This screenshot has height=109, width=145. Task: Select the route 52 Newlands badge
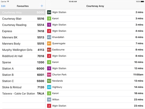(49, 81)
